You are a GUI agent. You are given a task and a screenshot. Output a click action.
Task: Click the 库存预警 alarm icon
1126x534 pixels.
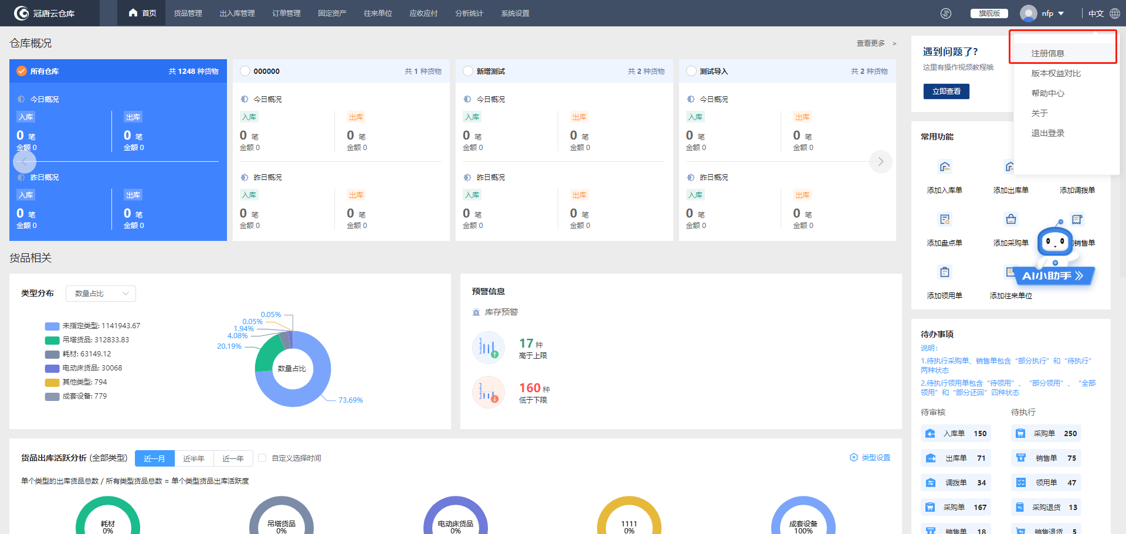pyautogui.click(x=476, y=312)
